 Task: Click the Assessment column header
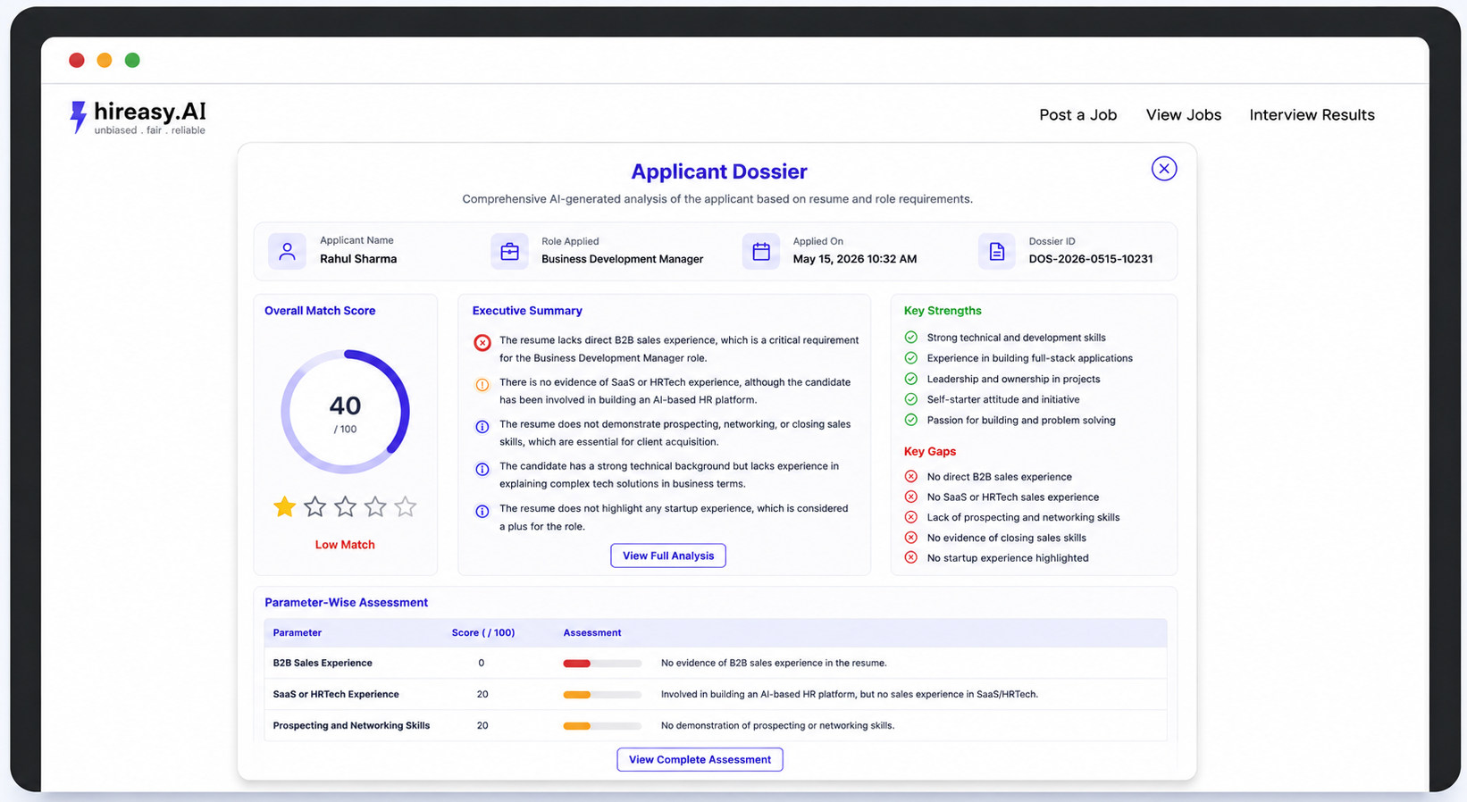592,633
